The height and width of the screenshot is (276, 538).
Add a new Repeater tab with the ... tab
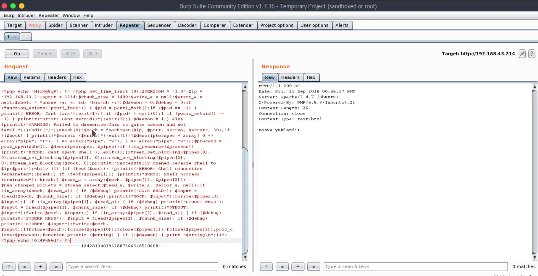(x=25, y=37)
